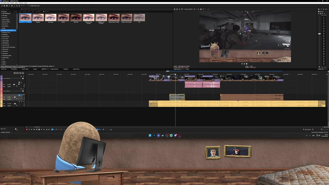Screen dimensions: 329x185
Task: Open the overlays dropdown arrow in preview
Action: tap(196, 9)
